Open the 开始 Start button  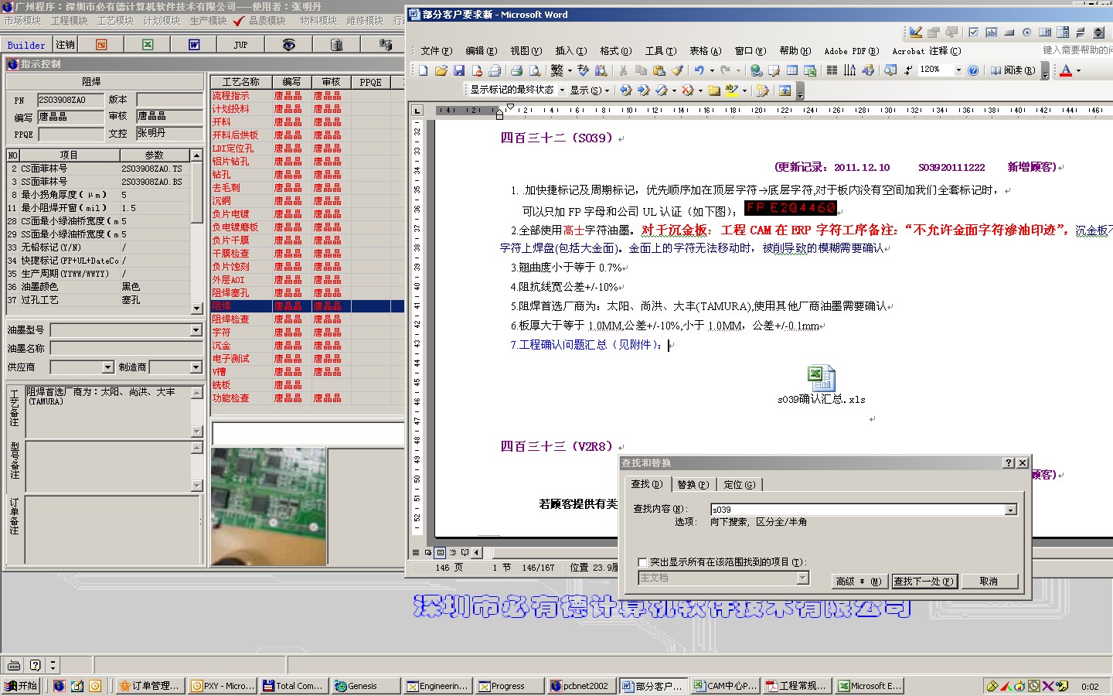click(x=22, y=686)
